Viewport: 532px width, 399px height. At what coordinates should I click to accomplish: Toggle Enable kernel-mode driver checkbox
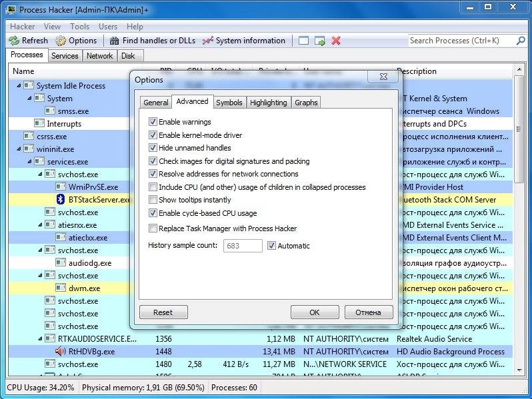[x=153, y=135]
